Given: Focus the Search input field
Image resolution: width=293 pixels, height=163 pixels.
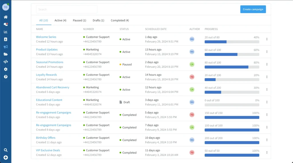Looking at the screenshot, I should coord(67,9).
